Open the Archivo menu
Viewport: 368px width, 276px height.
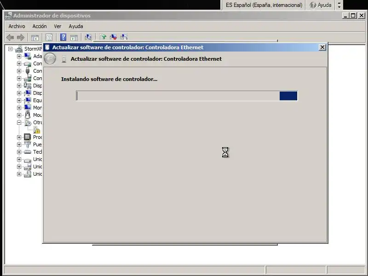tap(17, 26)
